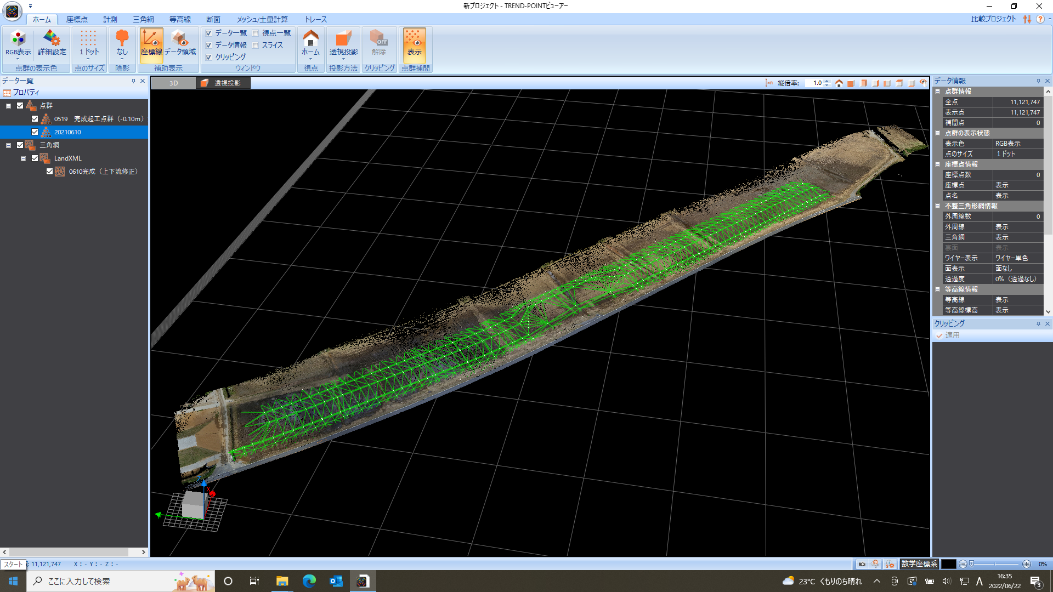Viewport: 1053px width, 592px height.
Task: Enable the スライス window checkbox
Action: (256, 45)
